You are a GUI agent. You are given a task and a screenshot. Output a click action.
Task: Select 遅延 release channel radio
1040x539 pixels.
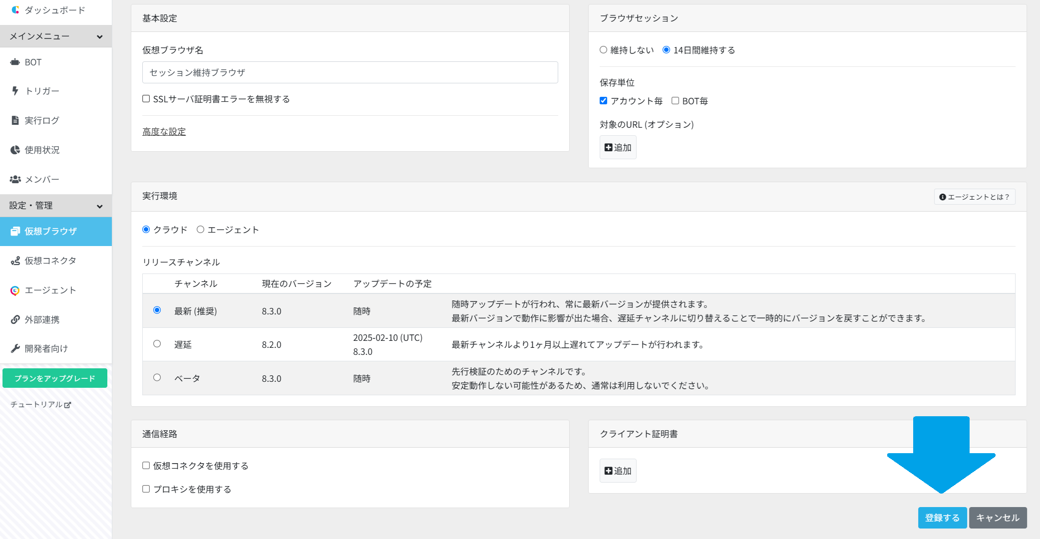[157, 344]
